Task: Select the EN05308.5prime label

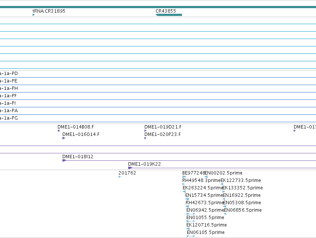Action: click(x=242, y=203)
